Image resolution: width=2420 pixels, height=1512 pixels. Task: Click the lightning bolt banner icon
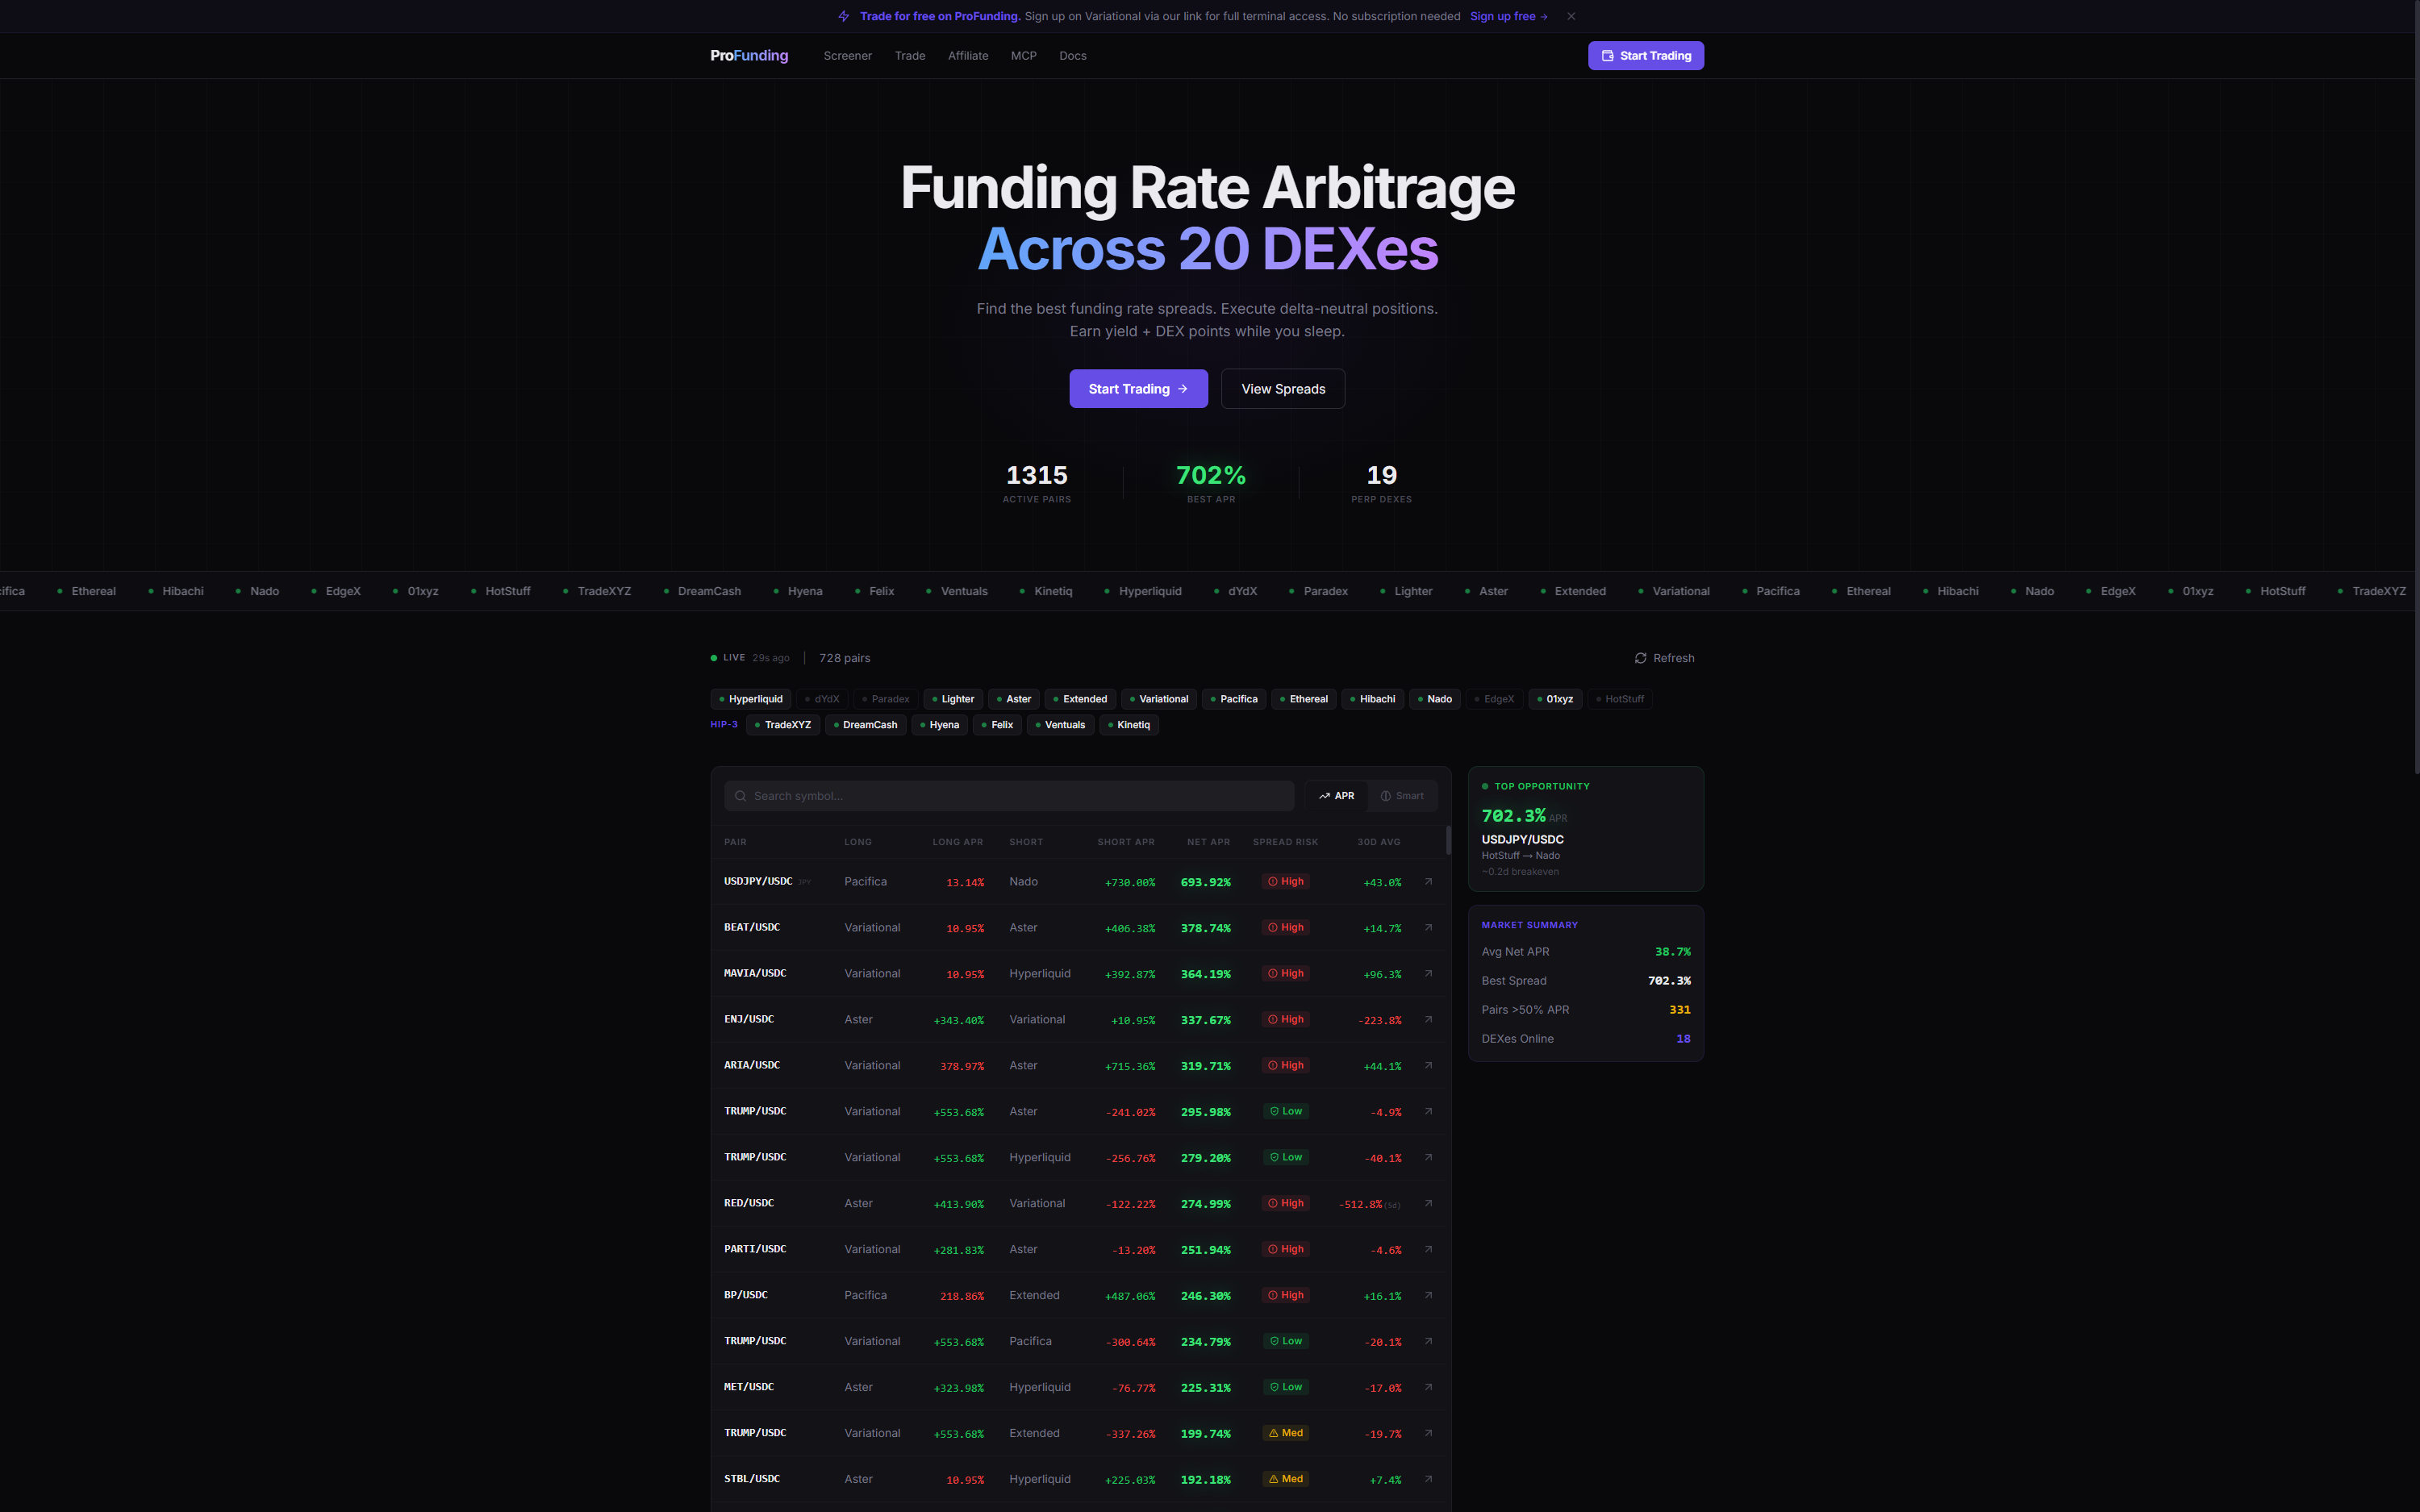pos(843,16)
